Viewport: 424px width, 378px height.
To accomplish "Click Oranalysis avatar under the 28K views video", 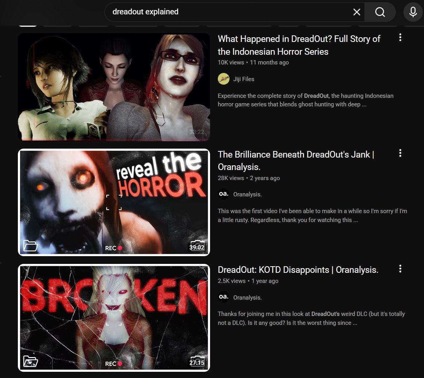I will (x=224, y=194).
